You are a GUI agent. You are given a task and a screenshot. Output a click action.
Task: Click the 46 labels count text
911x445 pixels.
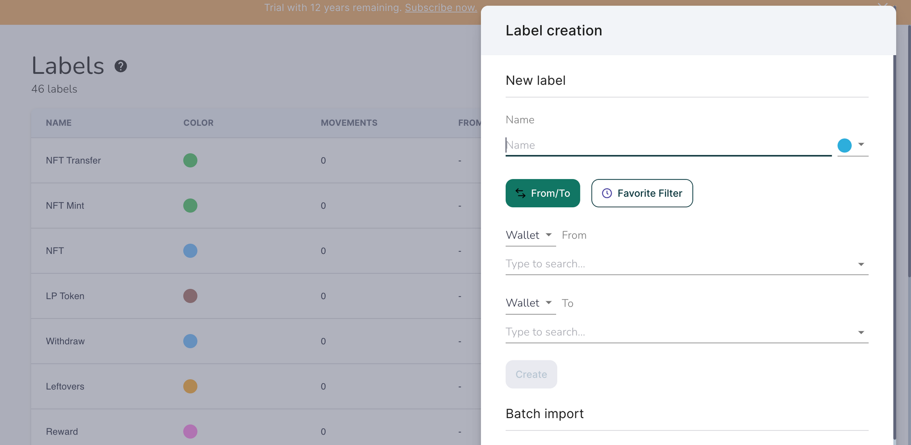tap(54, 89)
